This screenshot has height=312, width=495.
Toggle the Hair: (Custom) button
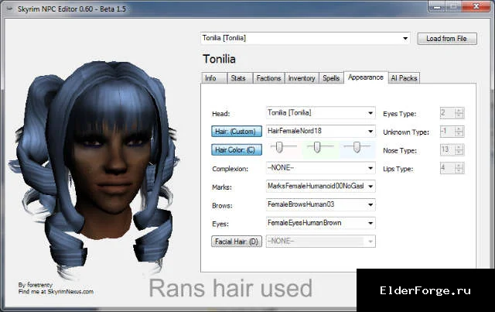coord(237,132)
